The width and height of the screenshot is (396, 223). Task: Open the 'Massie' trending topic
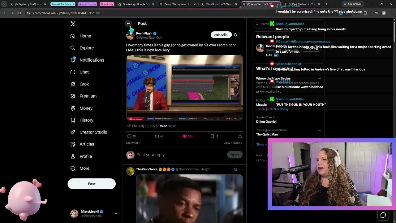pyautogui.click(x=261, y=105)
